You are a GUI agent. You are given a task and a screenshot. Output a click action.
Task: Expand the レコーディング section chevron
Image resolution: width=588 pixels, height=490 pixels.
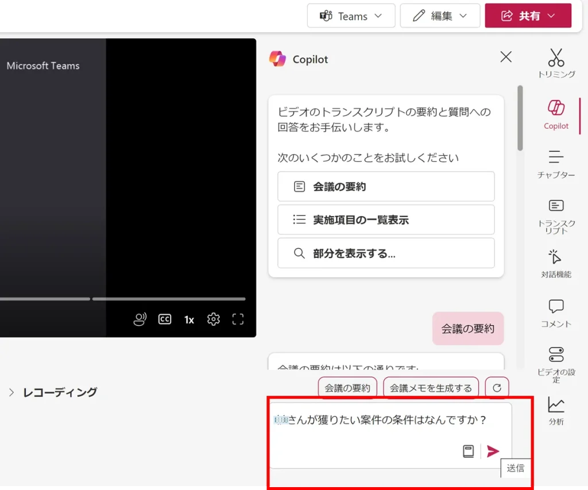pyautogui.click(x=11, y=392)
